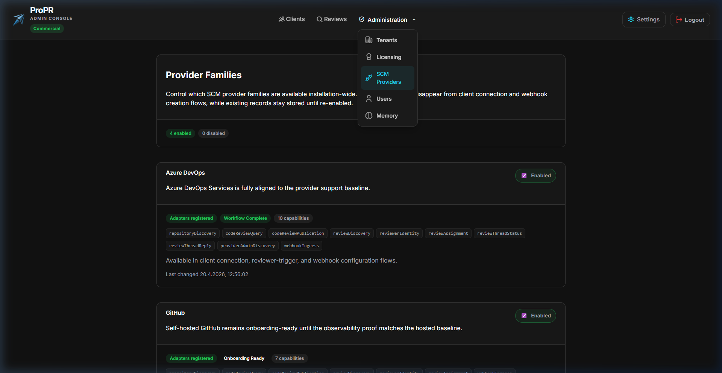Open the Administration menu label
This screenshot has height=373, width=722.
tap(387, 20)
